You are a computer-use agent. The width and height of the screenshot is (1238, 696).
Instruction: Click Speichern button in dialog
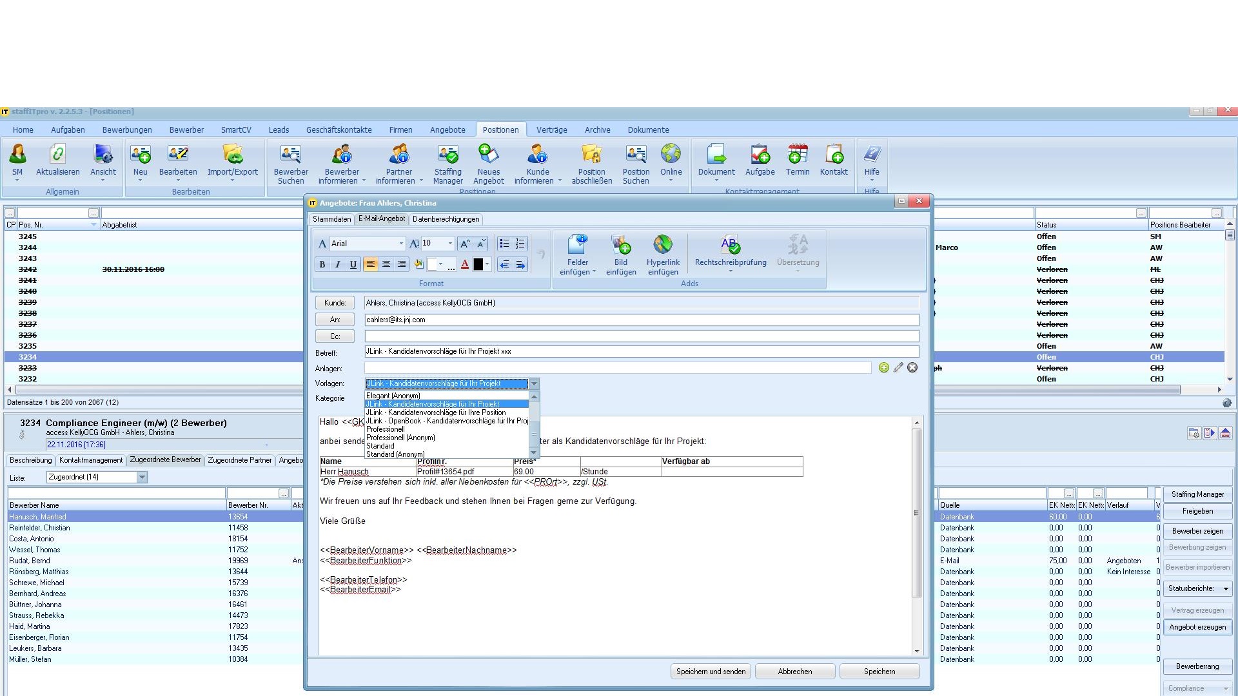[879, 672]
